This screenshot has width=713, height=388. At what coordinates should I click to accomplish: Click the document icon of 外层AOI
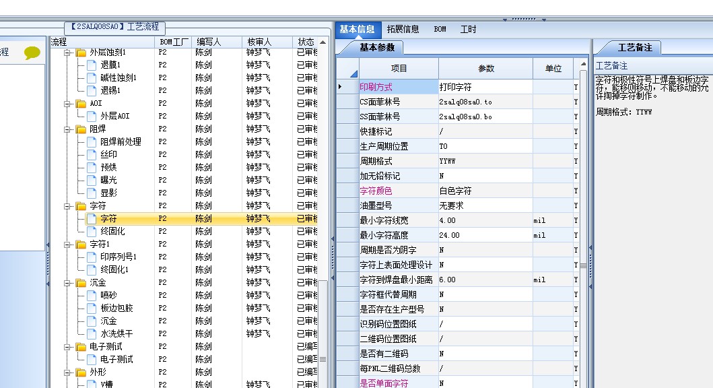pos(92,116)
